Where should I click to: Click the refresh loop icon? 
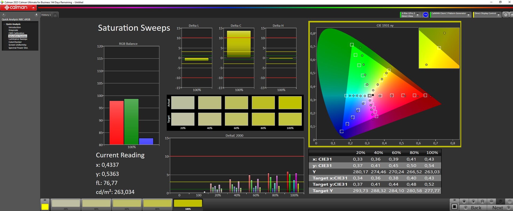tap(500, 201)
